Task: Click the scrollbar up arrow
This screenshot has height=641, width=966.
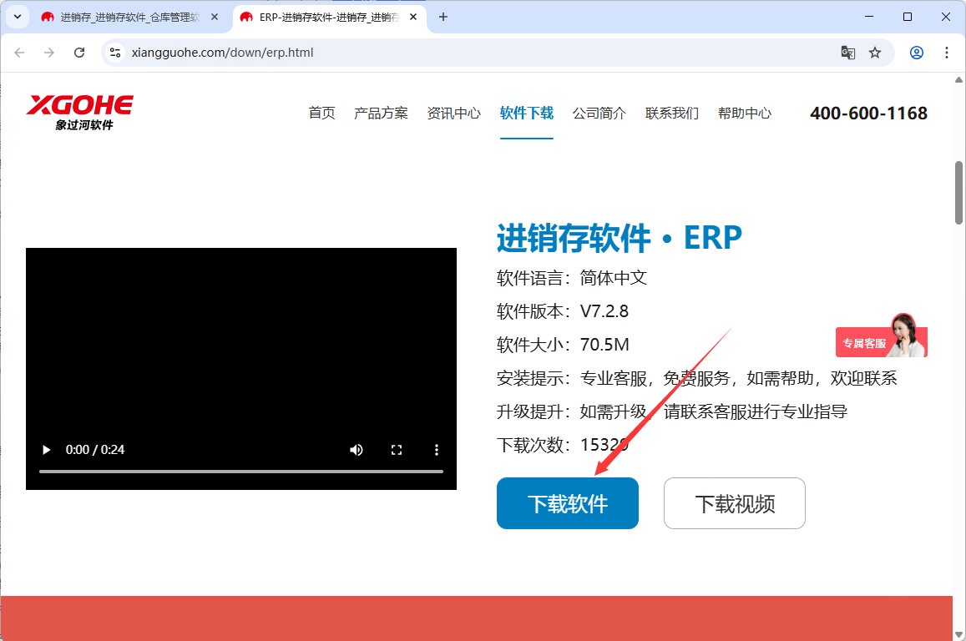Action: pos(958,80)
